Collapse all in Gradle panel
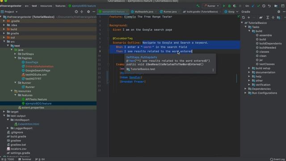The image size is (286, 161). point(273,17)
